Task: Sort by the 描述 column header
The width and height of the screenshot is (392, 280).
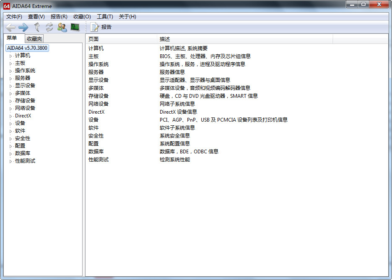Action: [x=245, y=39]
